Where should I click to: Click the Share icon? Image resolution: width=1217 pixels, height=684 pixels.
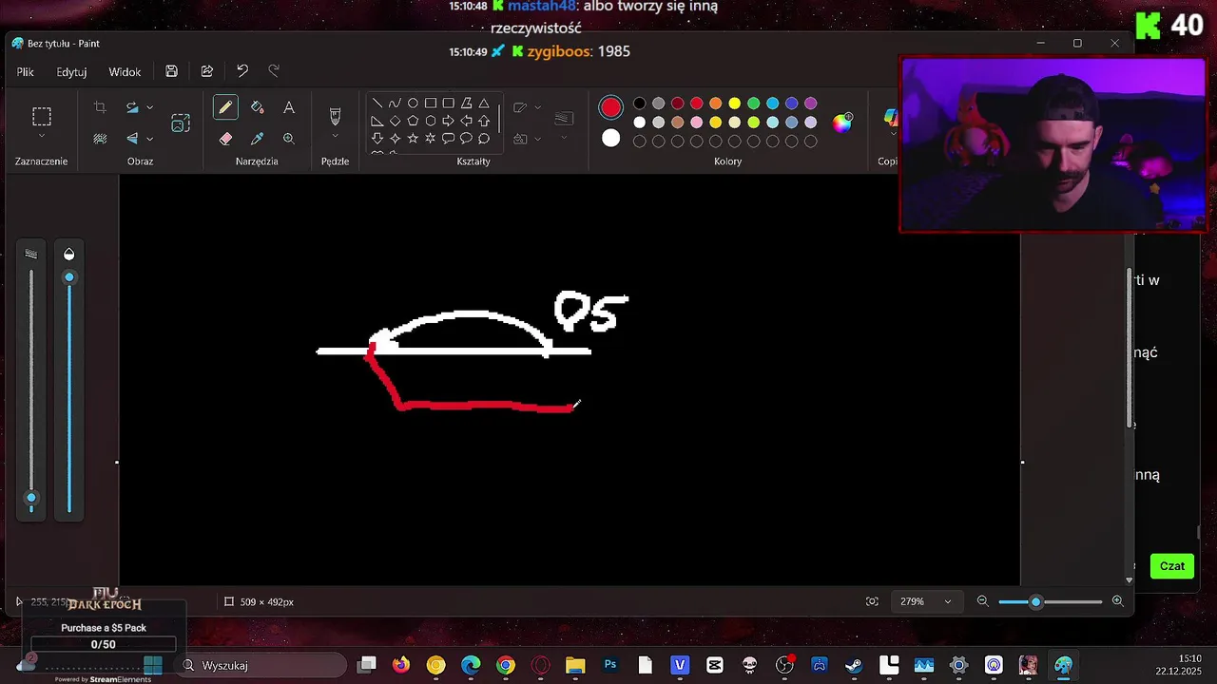tap(207, 71)
